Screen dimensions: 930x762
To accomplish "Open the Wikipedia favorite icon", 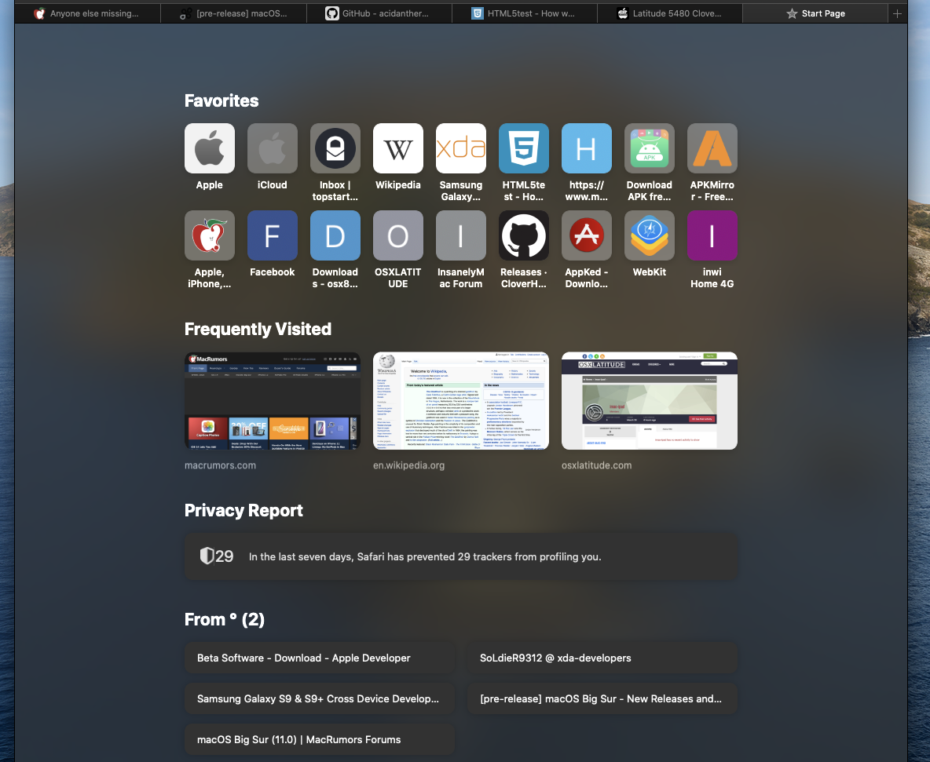I will (398, 148).
